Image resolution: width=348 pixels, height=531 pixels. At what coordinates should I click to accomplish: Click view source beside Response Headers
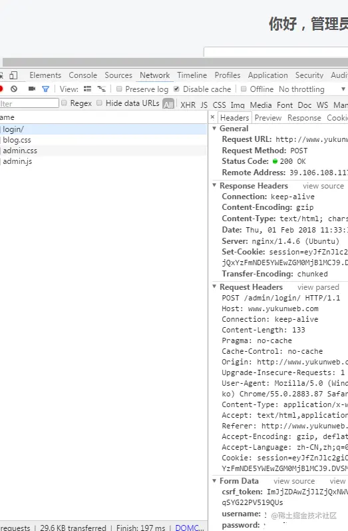(x=323, y=186)
